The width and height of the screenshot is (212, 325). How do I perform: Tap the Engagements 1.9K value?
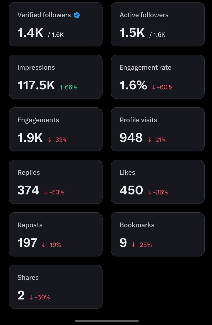30,138
